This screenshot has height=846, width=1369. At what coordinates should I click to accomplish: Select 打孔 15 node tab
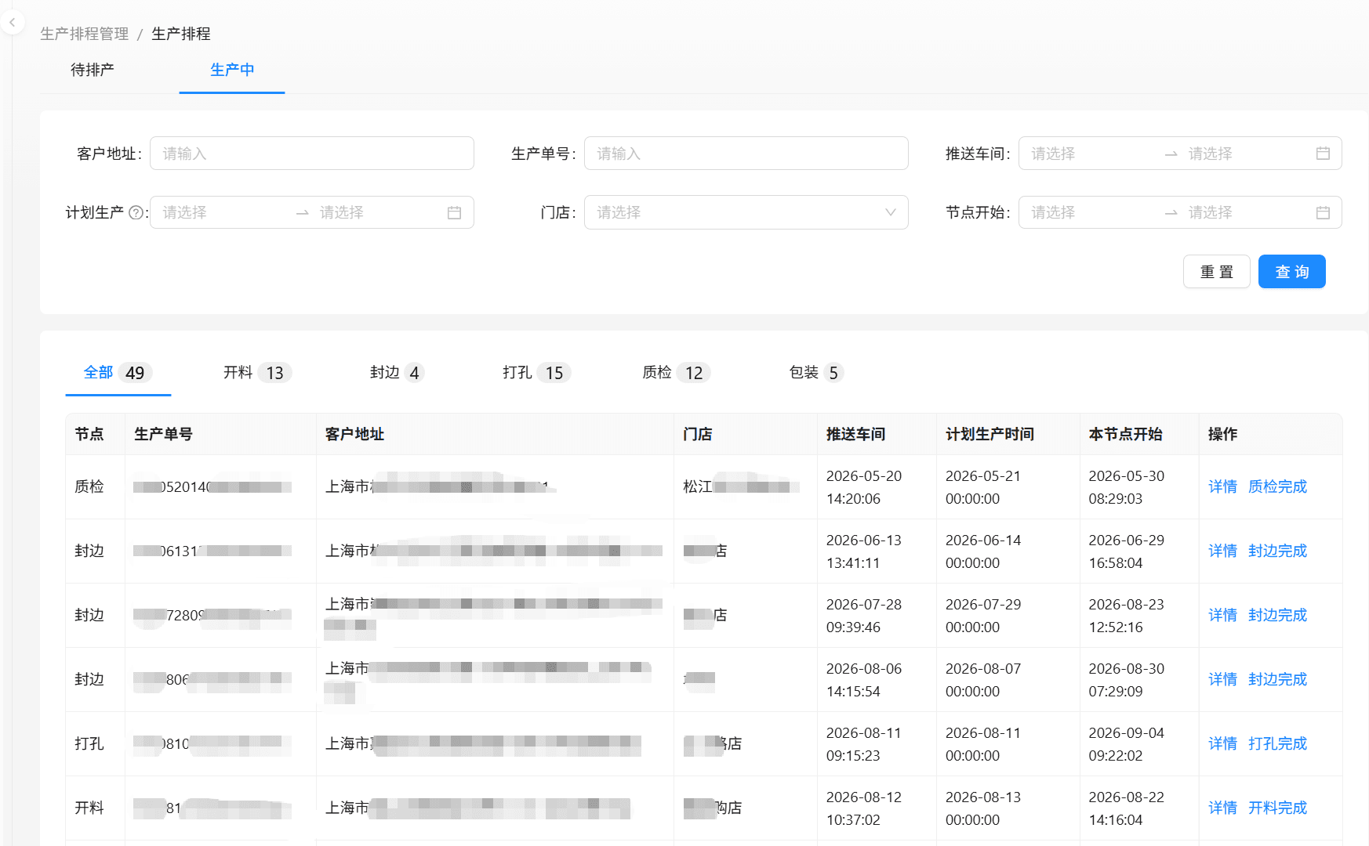pyautogui.click(x=536, y=373)
